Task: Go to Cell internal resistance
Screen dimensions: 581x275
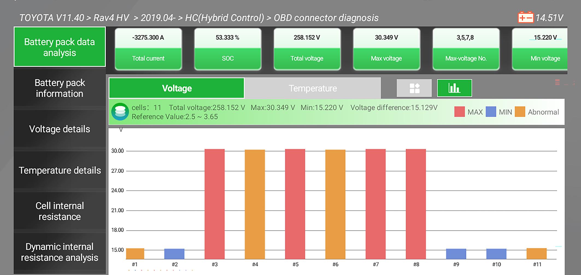Action: tap(60, 211)
